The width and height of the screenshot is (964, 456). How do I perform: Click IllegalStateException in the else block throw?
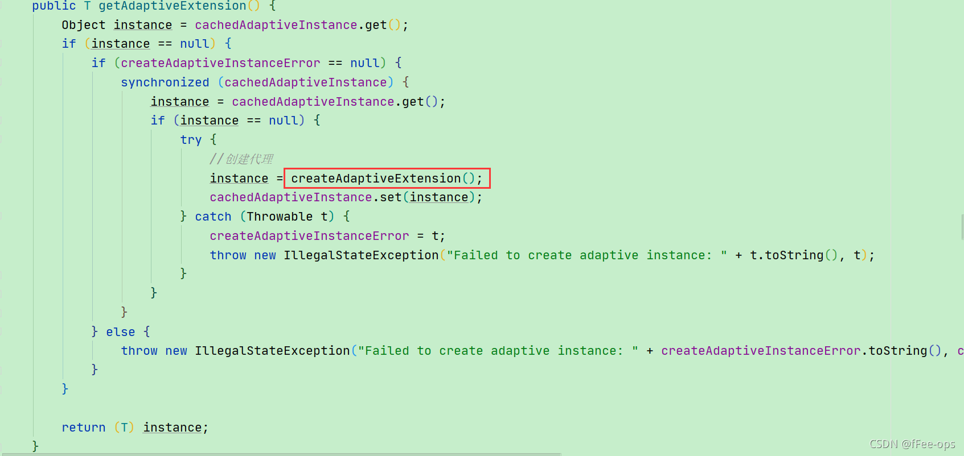[x=272, y=351]
